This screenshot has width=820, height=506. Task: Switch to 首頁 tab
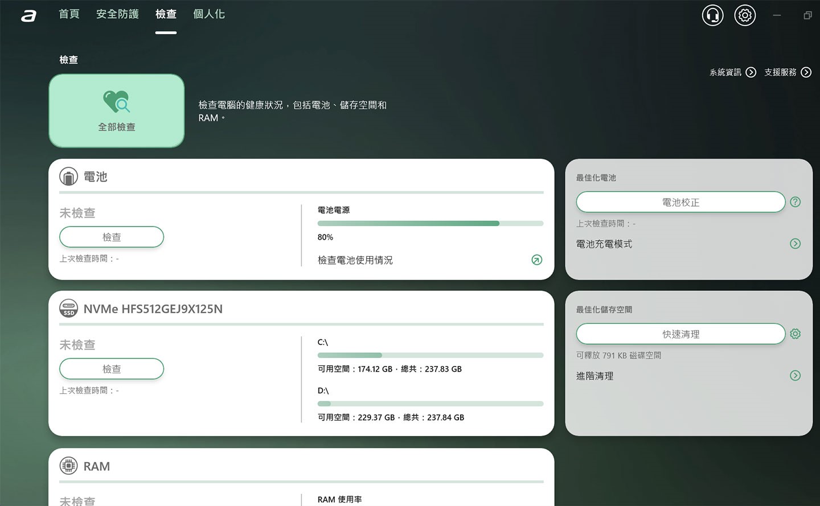click(69, 14)
